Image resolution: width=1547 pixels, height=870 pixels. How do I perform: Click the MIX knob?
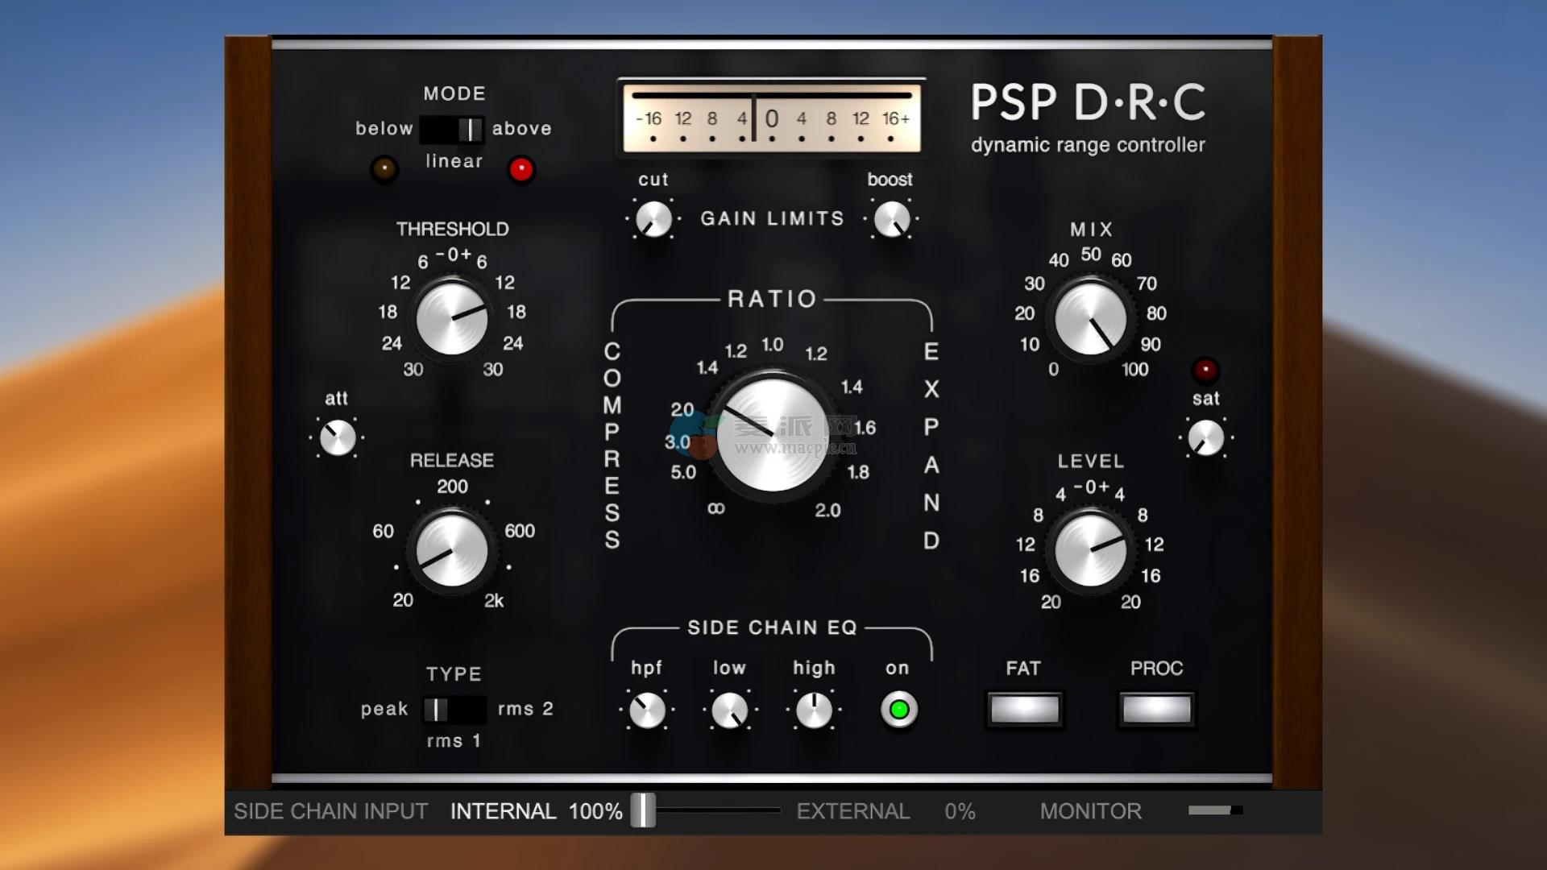[x=1091, y=319]
